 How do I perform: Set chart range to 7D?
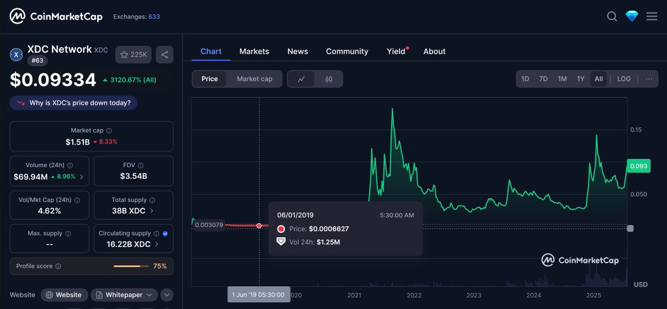(544, 79)
